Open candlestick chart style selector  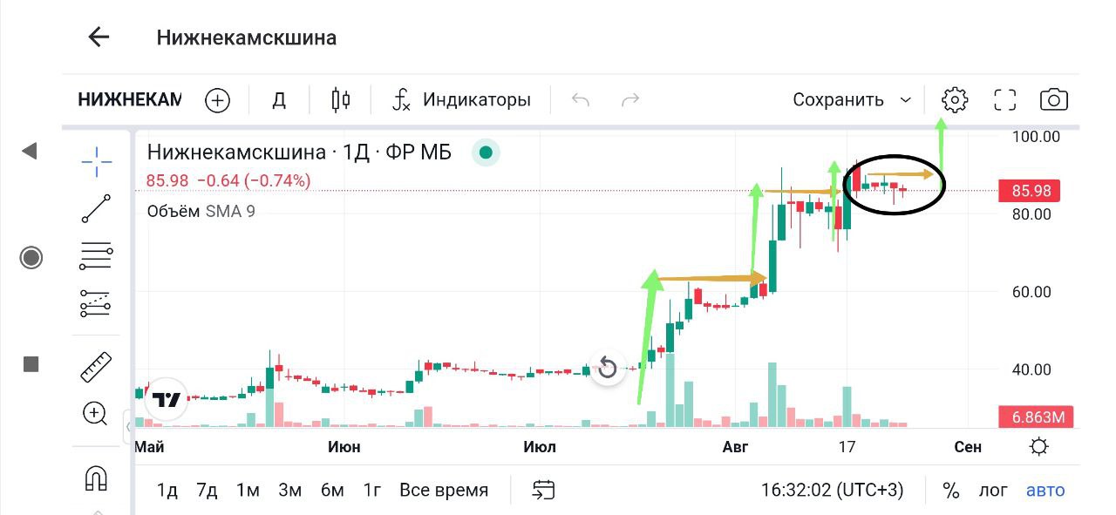341,100
